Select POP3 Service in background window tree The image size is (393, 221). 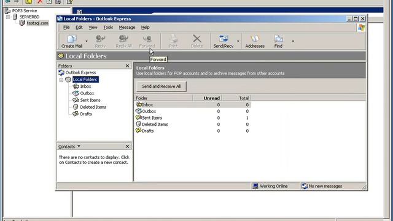click(x=25, y=11)
